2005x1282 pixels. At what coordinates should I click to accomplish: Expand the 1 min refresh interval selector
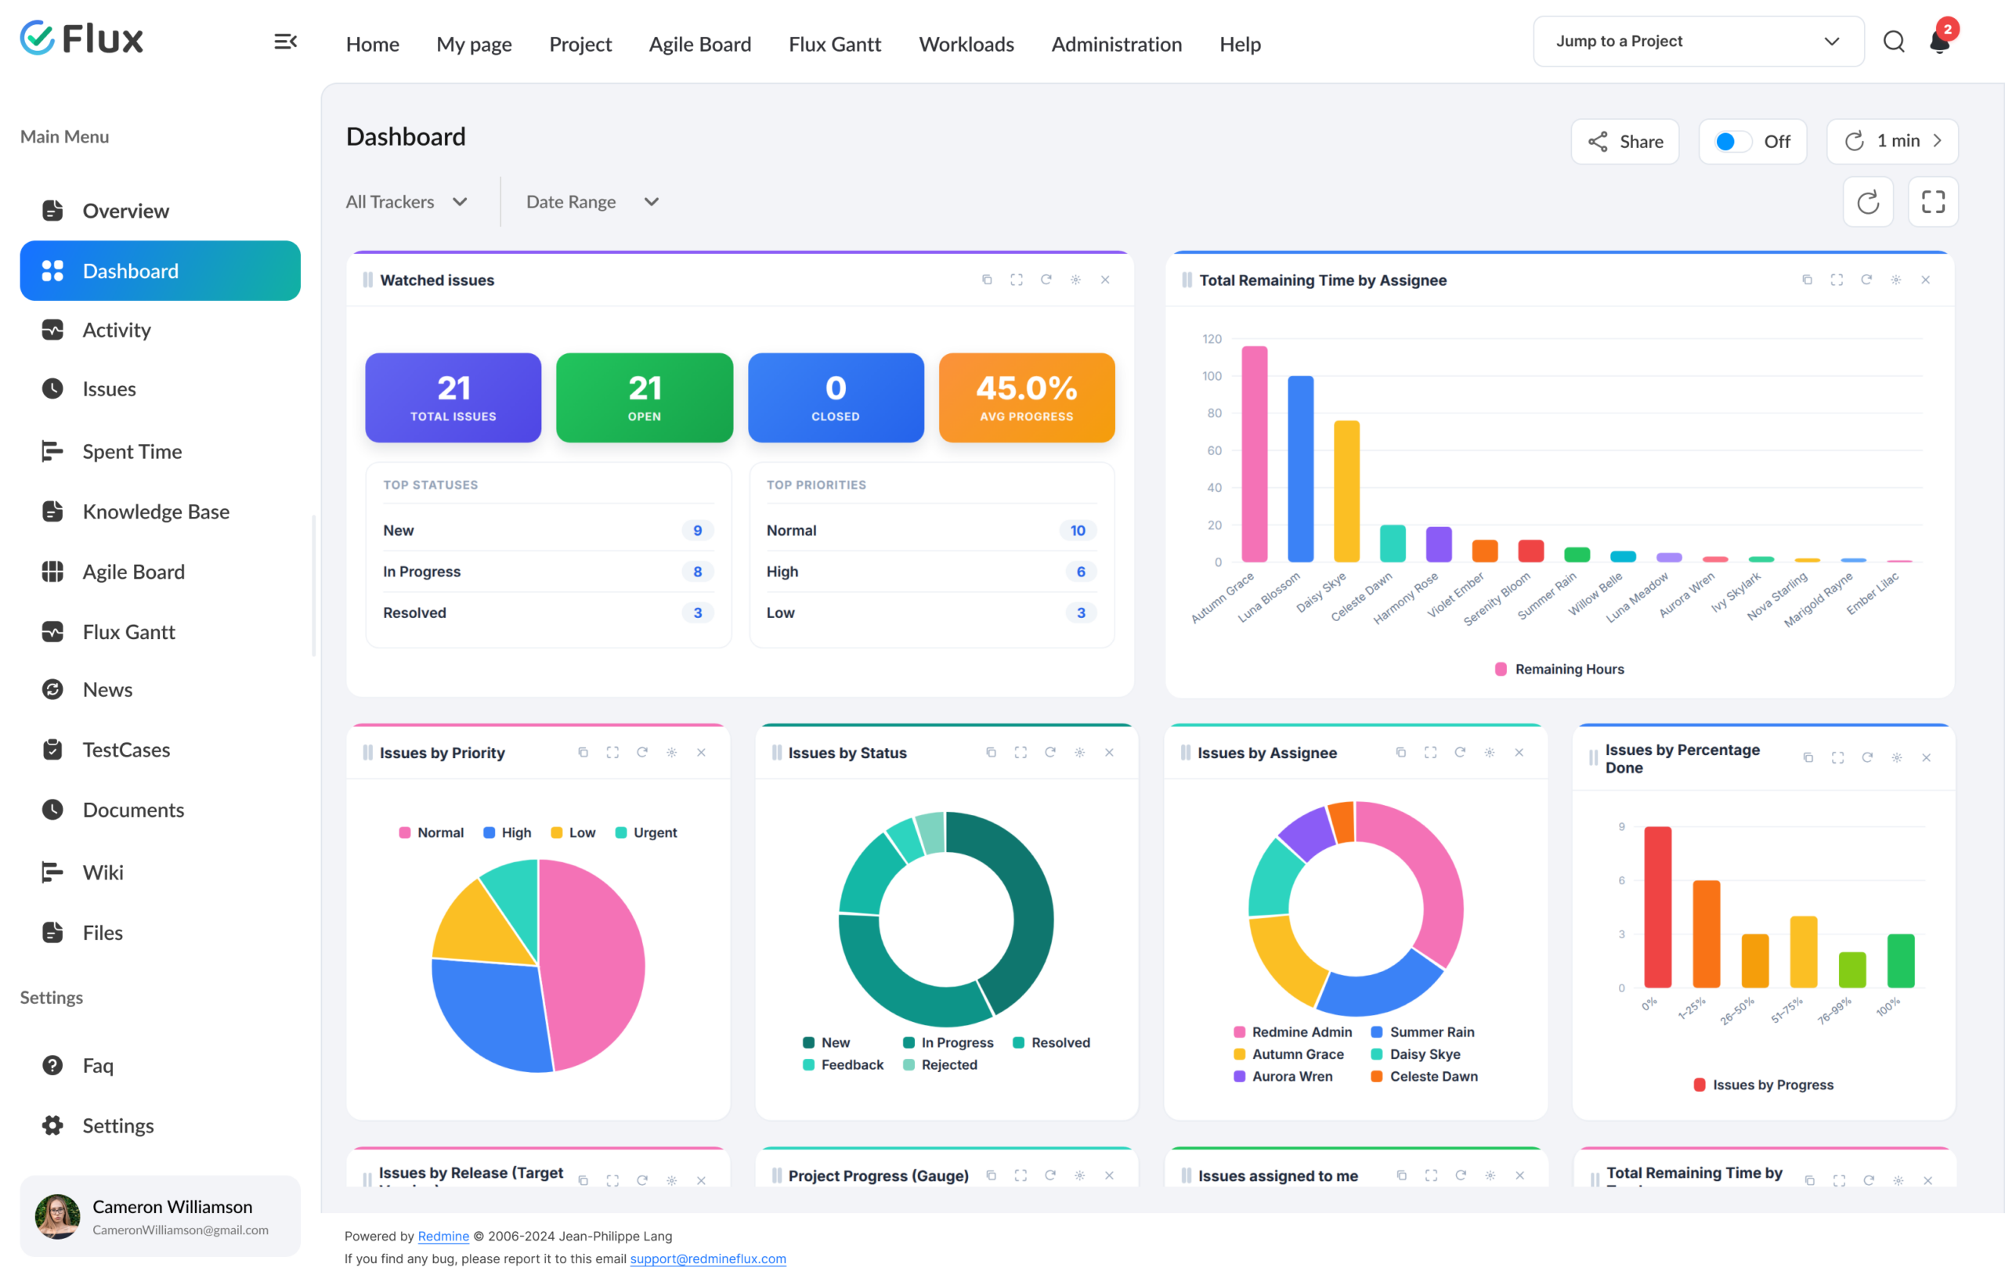tap(1891, 142)
